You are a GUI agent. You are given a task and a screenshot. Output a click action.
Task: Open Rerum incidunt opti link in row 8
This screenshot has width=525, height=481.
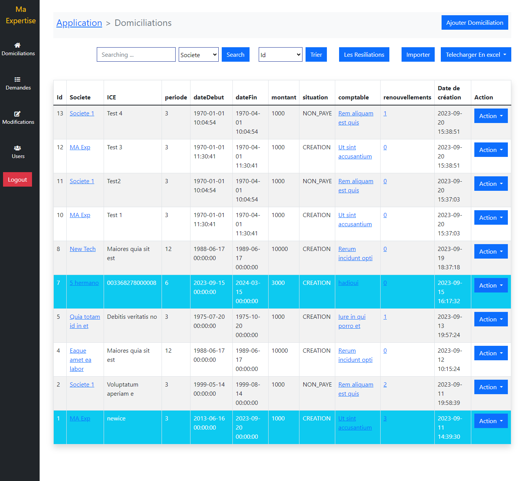coord(355,254)
